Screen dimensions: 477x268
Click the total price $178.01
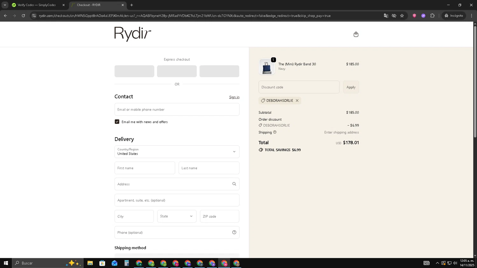pyautogui.click(x=351, y=143)
